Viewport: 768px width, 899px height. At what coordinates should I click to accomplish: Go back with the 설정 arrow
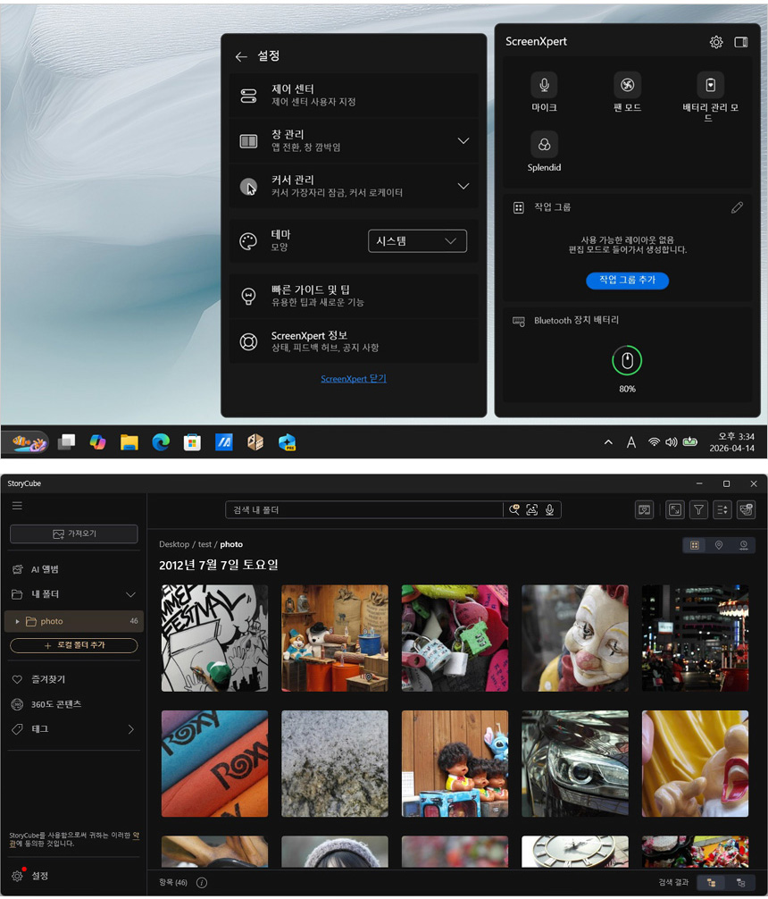[x=241, y=56]
